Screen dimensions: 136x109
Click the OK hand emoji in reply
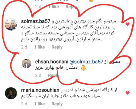coord(83,68)
